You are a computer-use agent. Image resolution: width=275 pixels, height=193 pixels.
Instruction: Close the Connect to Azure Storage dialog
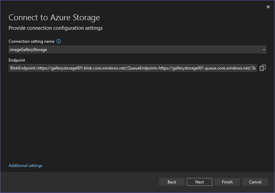[x=268, y=7]
